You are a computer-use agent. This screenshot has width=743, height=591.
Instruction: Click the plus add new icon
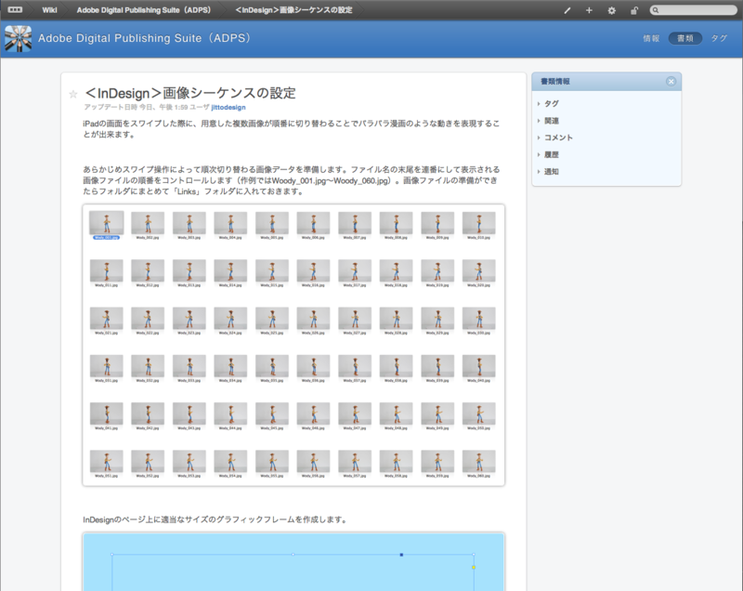[x=589, y=10]
